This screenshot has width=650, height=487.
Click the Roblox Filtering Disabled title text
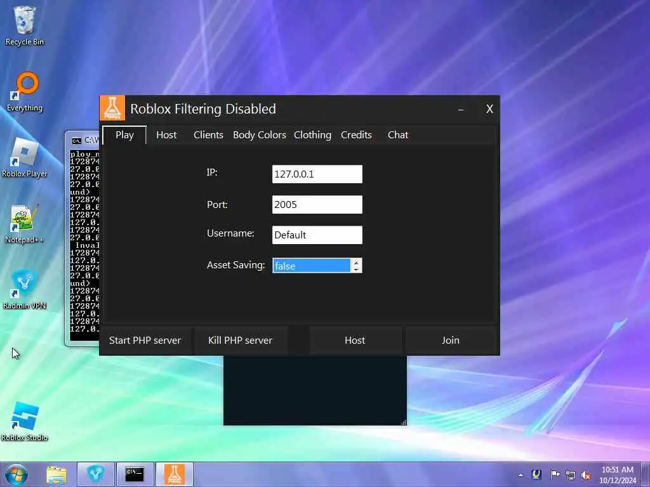(x=203, y=109)
